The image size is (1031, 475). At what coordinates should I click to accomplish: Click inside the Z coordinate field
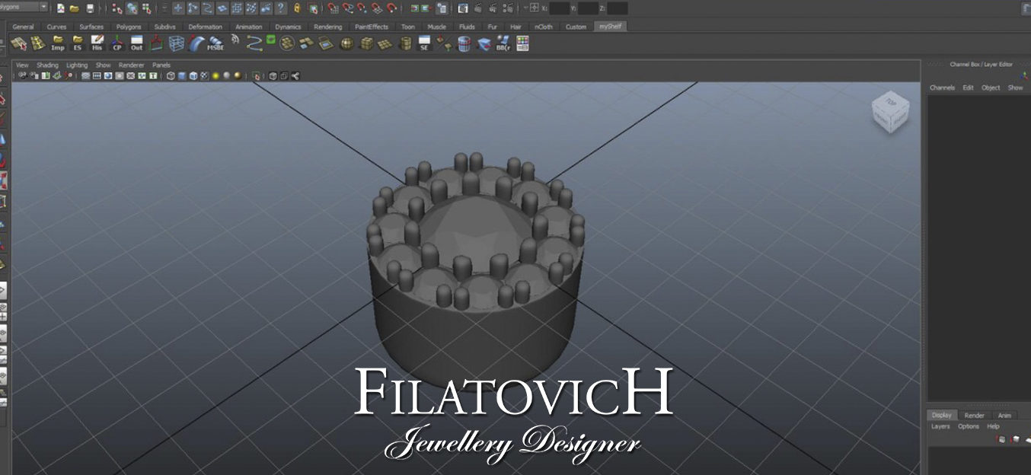(x=618, y=8)
